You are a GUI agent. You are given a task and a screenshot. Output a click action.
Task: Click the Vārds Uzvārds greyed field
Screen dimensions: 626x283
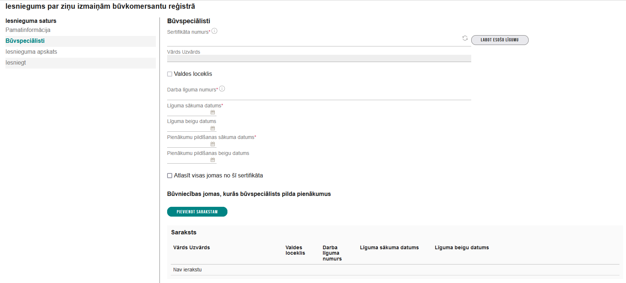pyautogui.click(x=319, y=58)
